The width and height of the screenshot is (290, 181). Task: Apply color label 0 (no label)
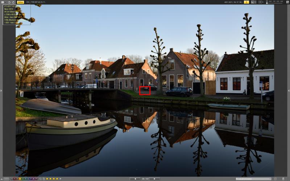click(x=12, y=179)
